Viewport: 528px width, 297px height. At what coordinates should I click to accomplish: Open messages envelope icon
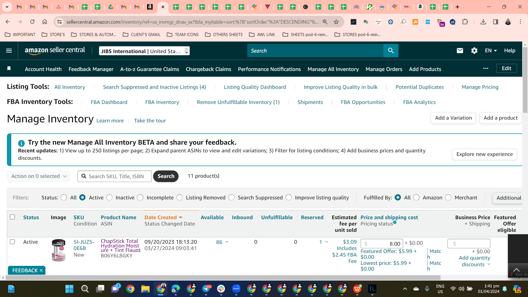460,51
